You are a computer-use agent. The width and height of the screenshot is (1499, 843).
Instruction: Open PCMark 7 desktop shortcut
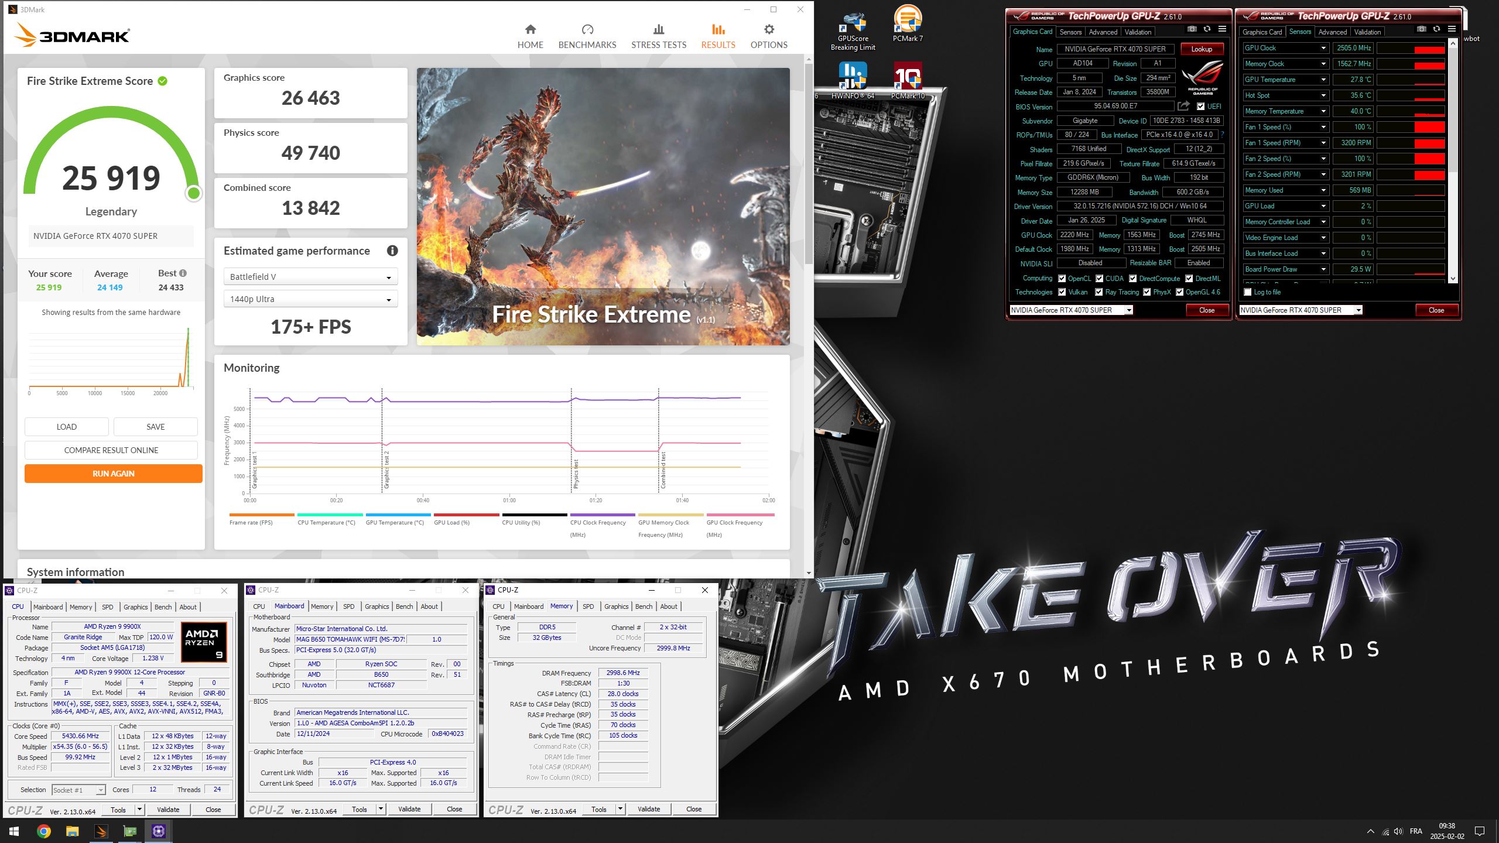(x=908, y=23)
